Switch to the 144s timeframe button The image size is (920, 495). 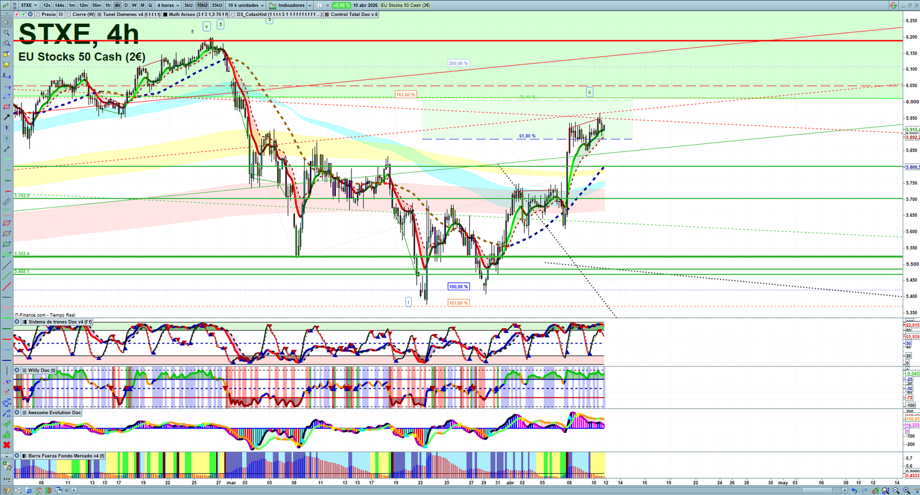59,5
